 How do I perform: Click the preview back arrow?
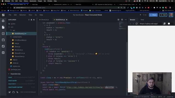coord(130,24)
